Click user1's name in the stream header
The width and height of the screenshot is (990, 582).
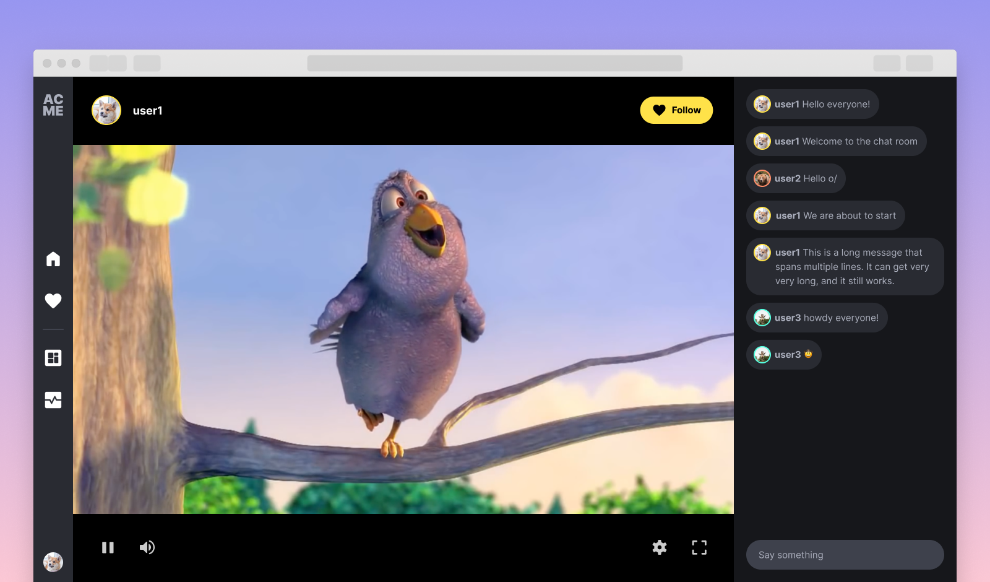[x=148, y=110]
